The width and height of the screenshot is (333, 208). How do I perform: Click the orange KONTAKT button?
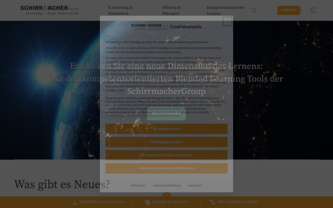289,10
